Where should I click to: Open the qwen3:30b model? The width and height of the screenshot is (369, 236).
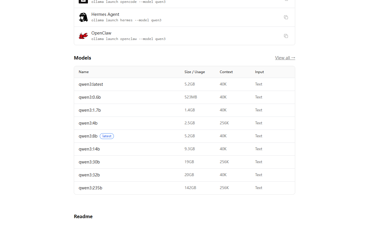click(x=89, y=162)
